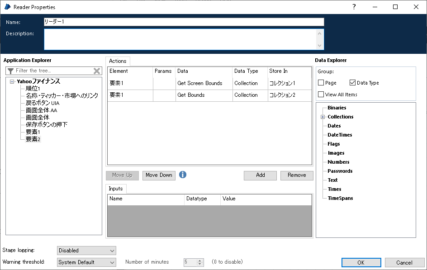Select Times in Data Explorer
Image resolution: width=427 pixels, height=270 pixels.
[x=334, y=189]
